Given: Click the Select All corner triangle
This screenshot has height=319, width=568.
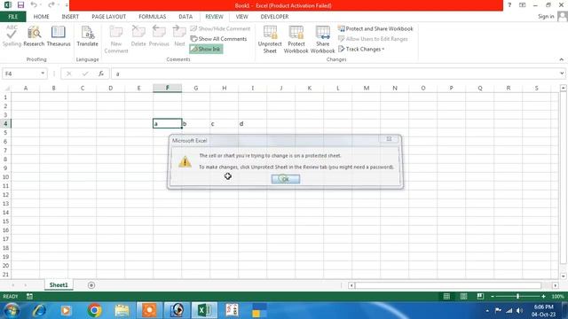Looking at the screenshot, I should 6,88.
